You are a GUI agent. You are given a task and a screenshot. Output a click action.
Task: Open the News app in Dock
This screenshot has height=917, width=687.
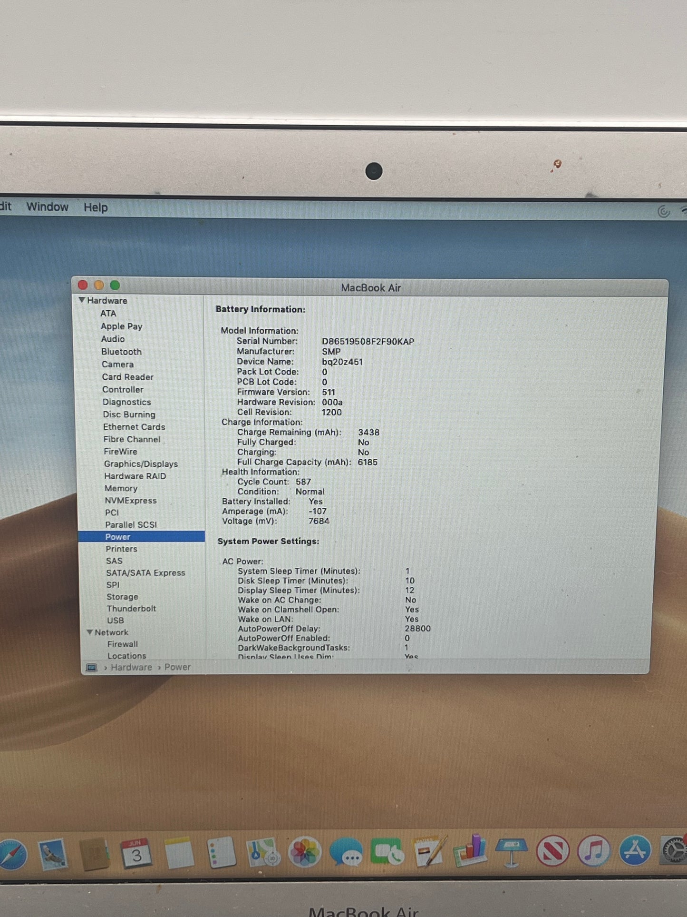point(552,851)
